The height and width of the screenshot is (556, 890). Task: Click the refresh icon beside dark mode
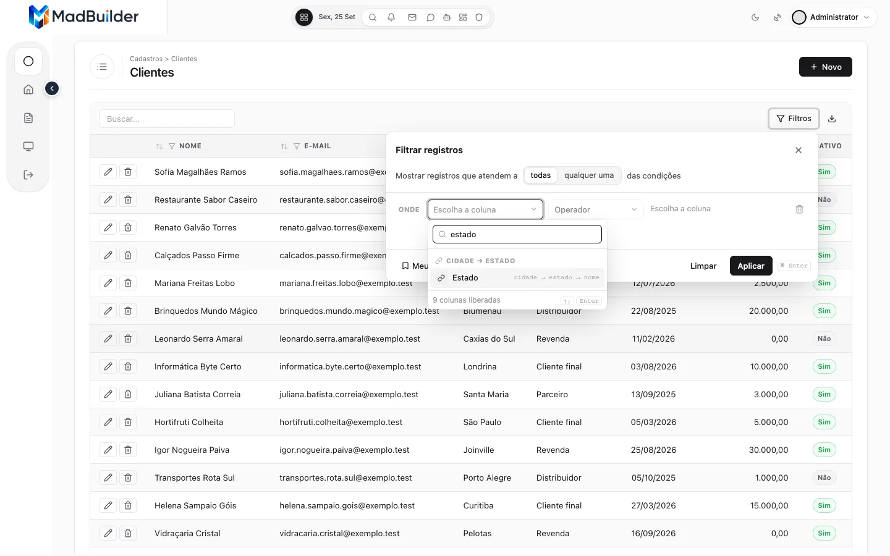pos(777,17)
